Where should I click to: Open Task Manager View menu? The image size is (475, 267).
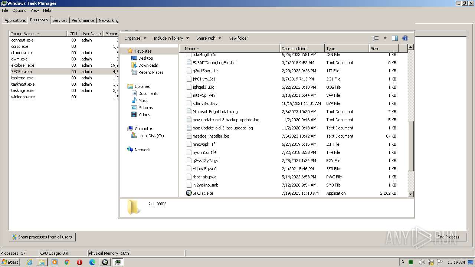coord(35,10)
